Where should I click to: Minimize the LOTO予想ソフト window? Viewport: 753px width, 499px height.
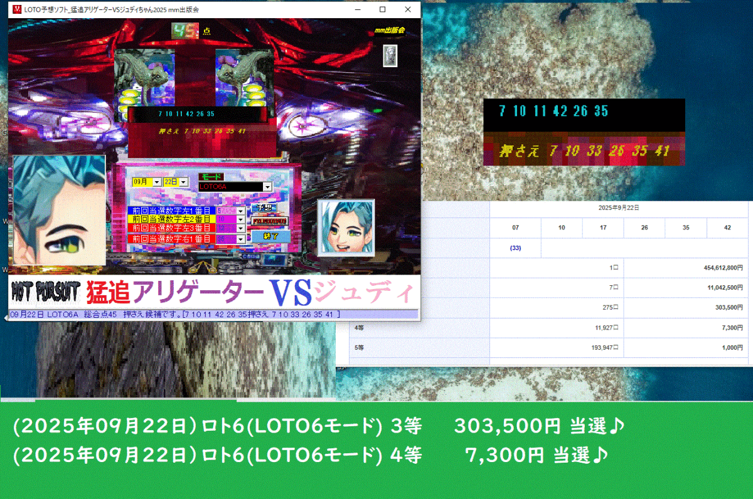357,9
